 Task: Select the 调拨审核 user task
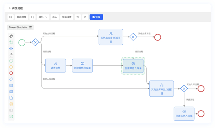55,66
